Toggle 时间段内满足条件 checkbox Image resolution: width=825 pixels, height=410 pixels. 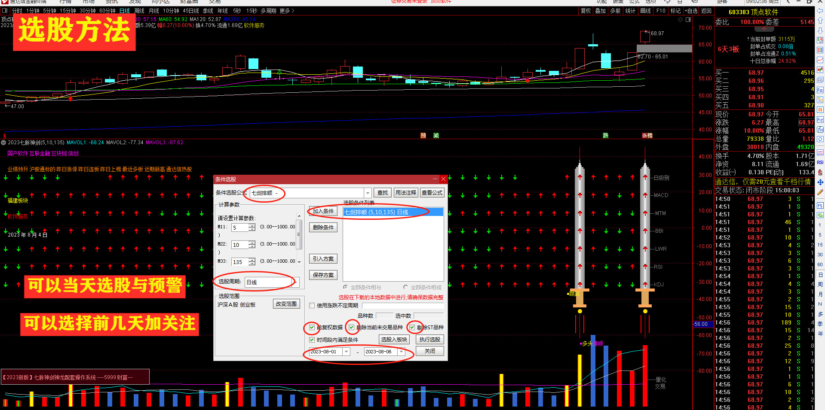(312, 340)
